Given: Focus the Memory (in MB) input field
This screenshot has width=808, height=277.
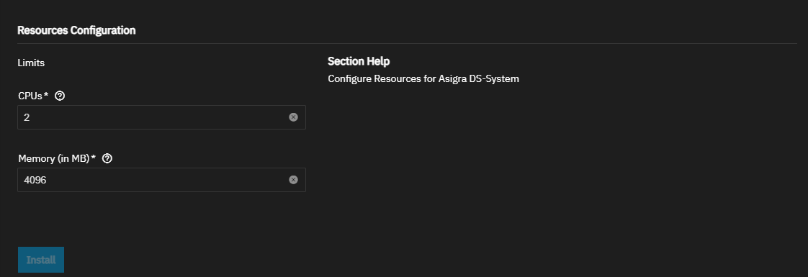Looking at the screenshot, I should [x=161, y=180].
